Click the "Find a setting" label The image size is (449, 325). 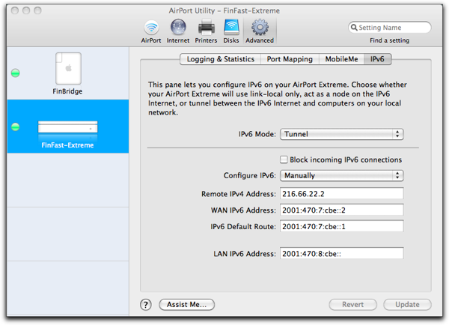coord(389,40)
